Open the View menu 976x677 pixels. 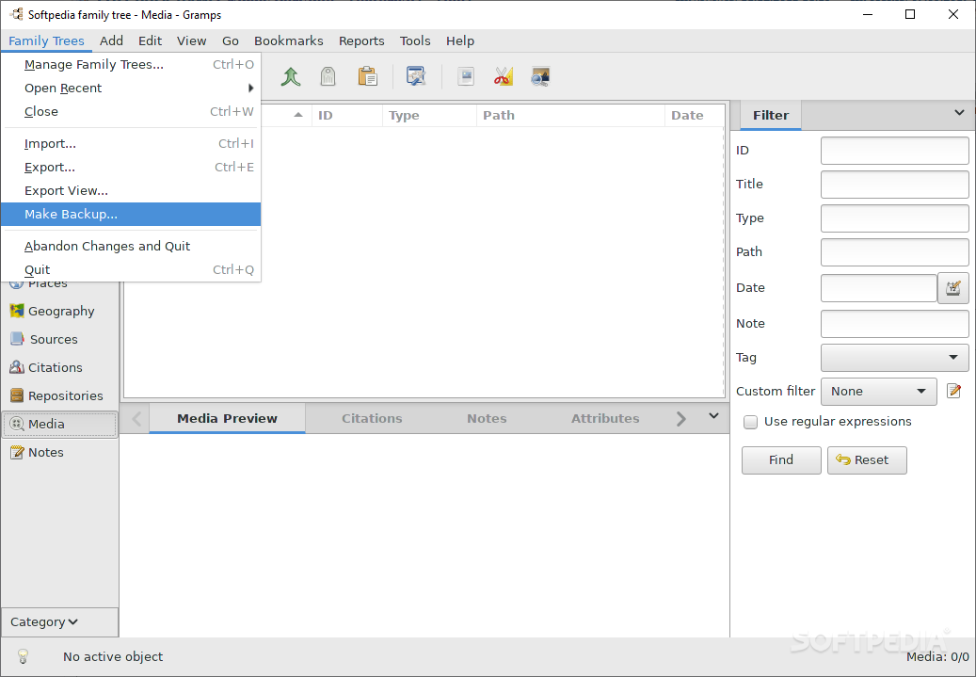click(191, 40)
